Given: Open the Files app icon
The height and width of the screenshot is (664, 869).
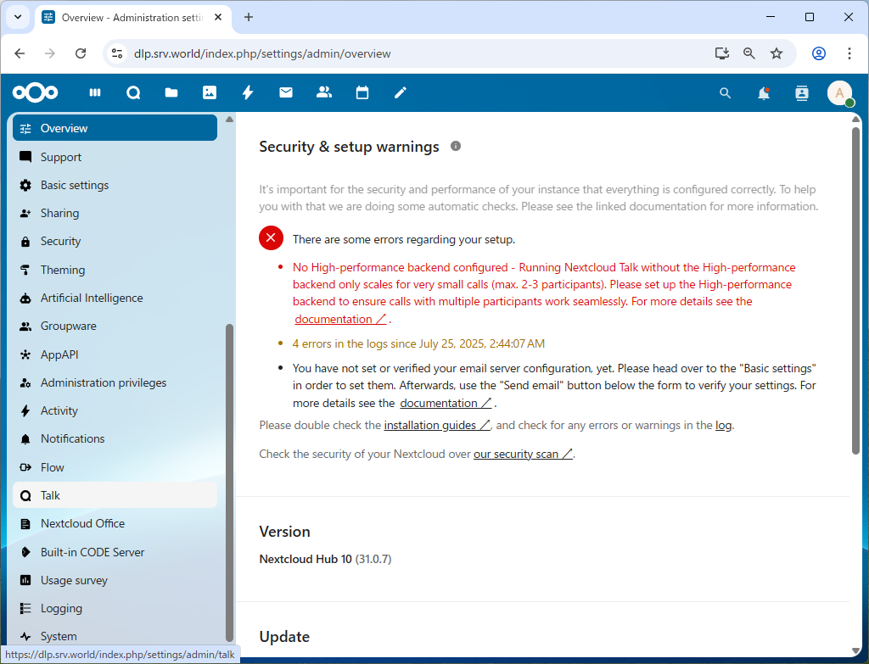Looking at the screenshot, I should (x=171, y=92).
